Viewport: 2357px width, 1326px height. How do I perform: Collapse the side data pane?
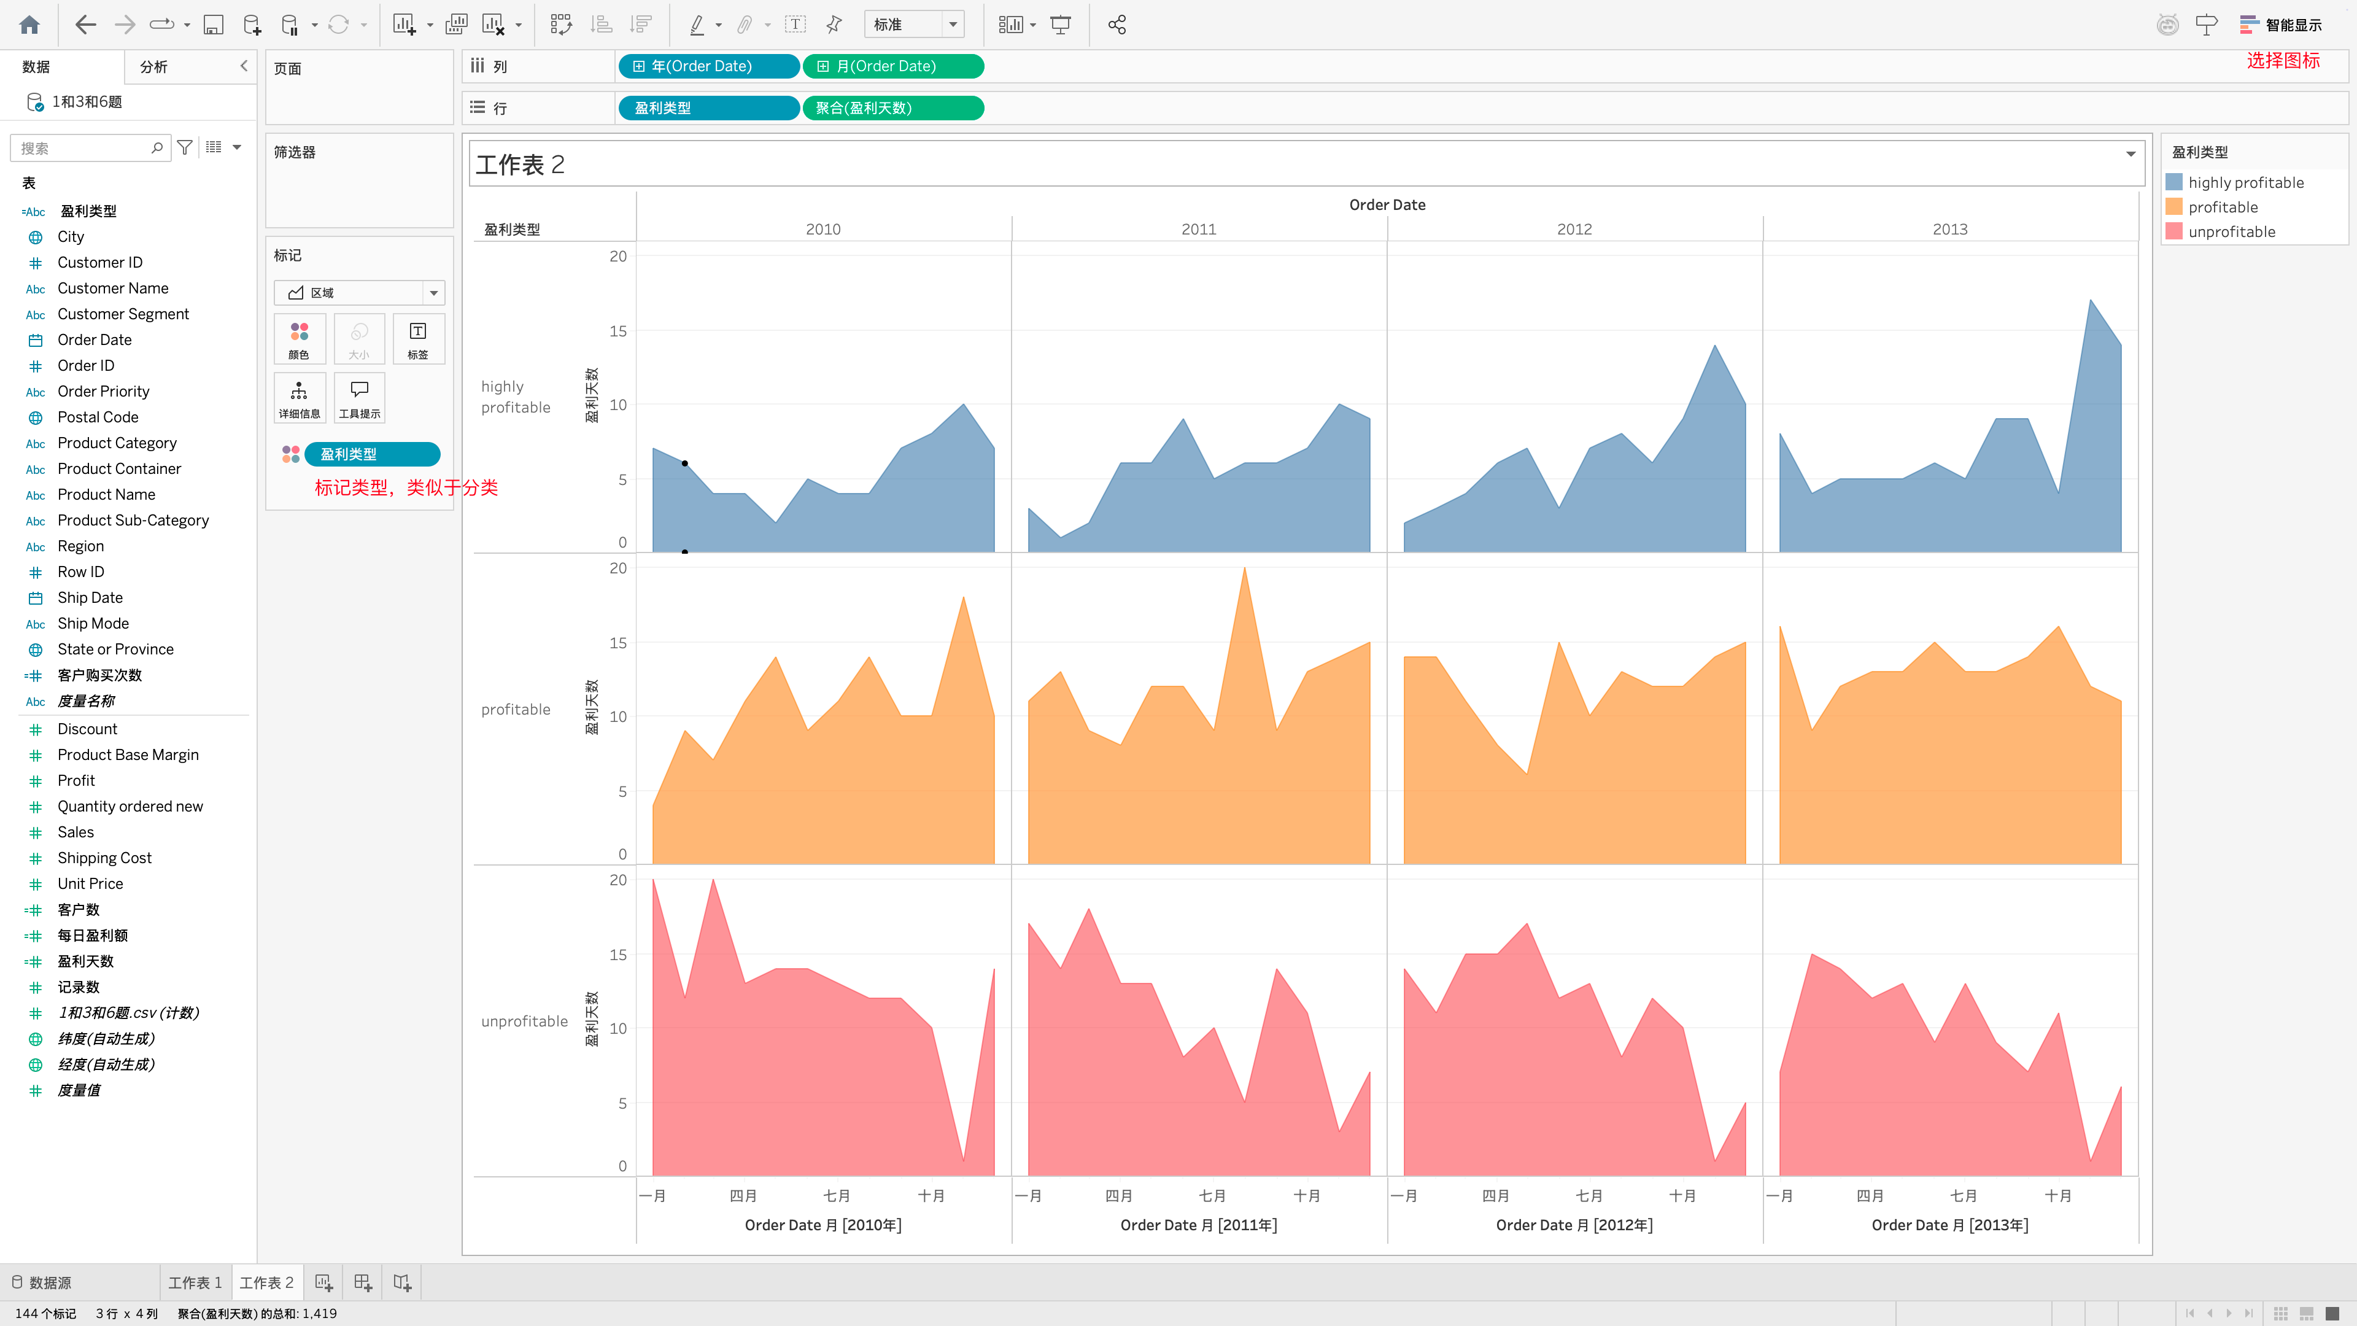coord(244,66)
